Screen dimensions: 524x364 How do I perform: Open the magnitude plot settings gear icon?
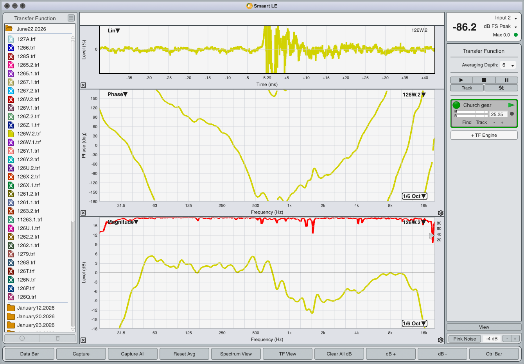click(x=441, y=340)
